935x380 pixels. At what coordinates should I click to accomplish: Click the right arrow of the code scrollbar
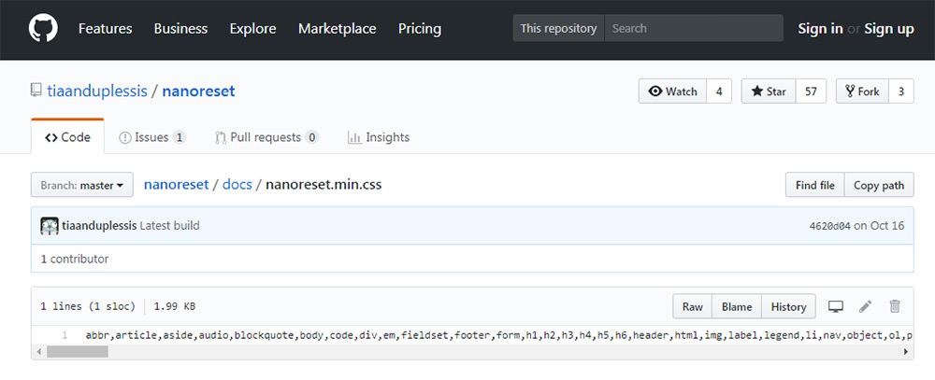[906, 352]
